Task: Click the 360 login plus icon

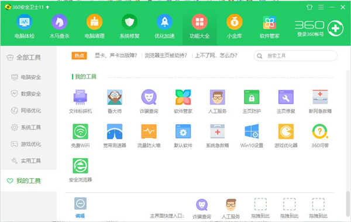Action: (335, 28)
